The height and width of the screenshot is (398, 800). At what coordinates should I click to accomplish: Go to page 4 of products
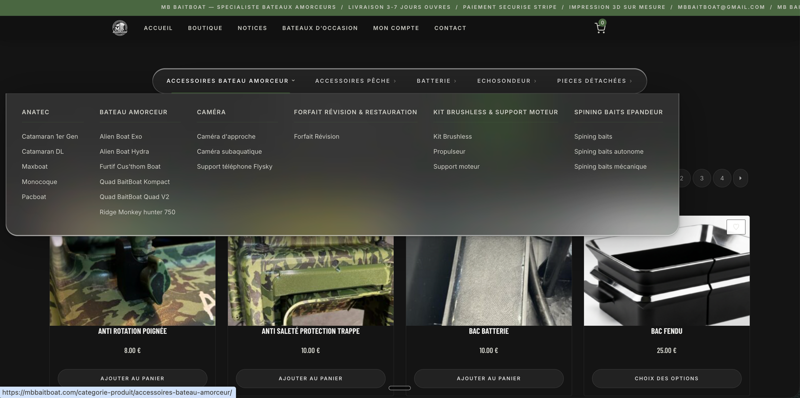[x=722, y=178]
